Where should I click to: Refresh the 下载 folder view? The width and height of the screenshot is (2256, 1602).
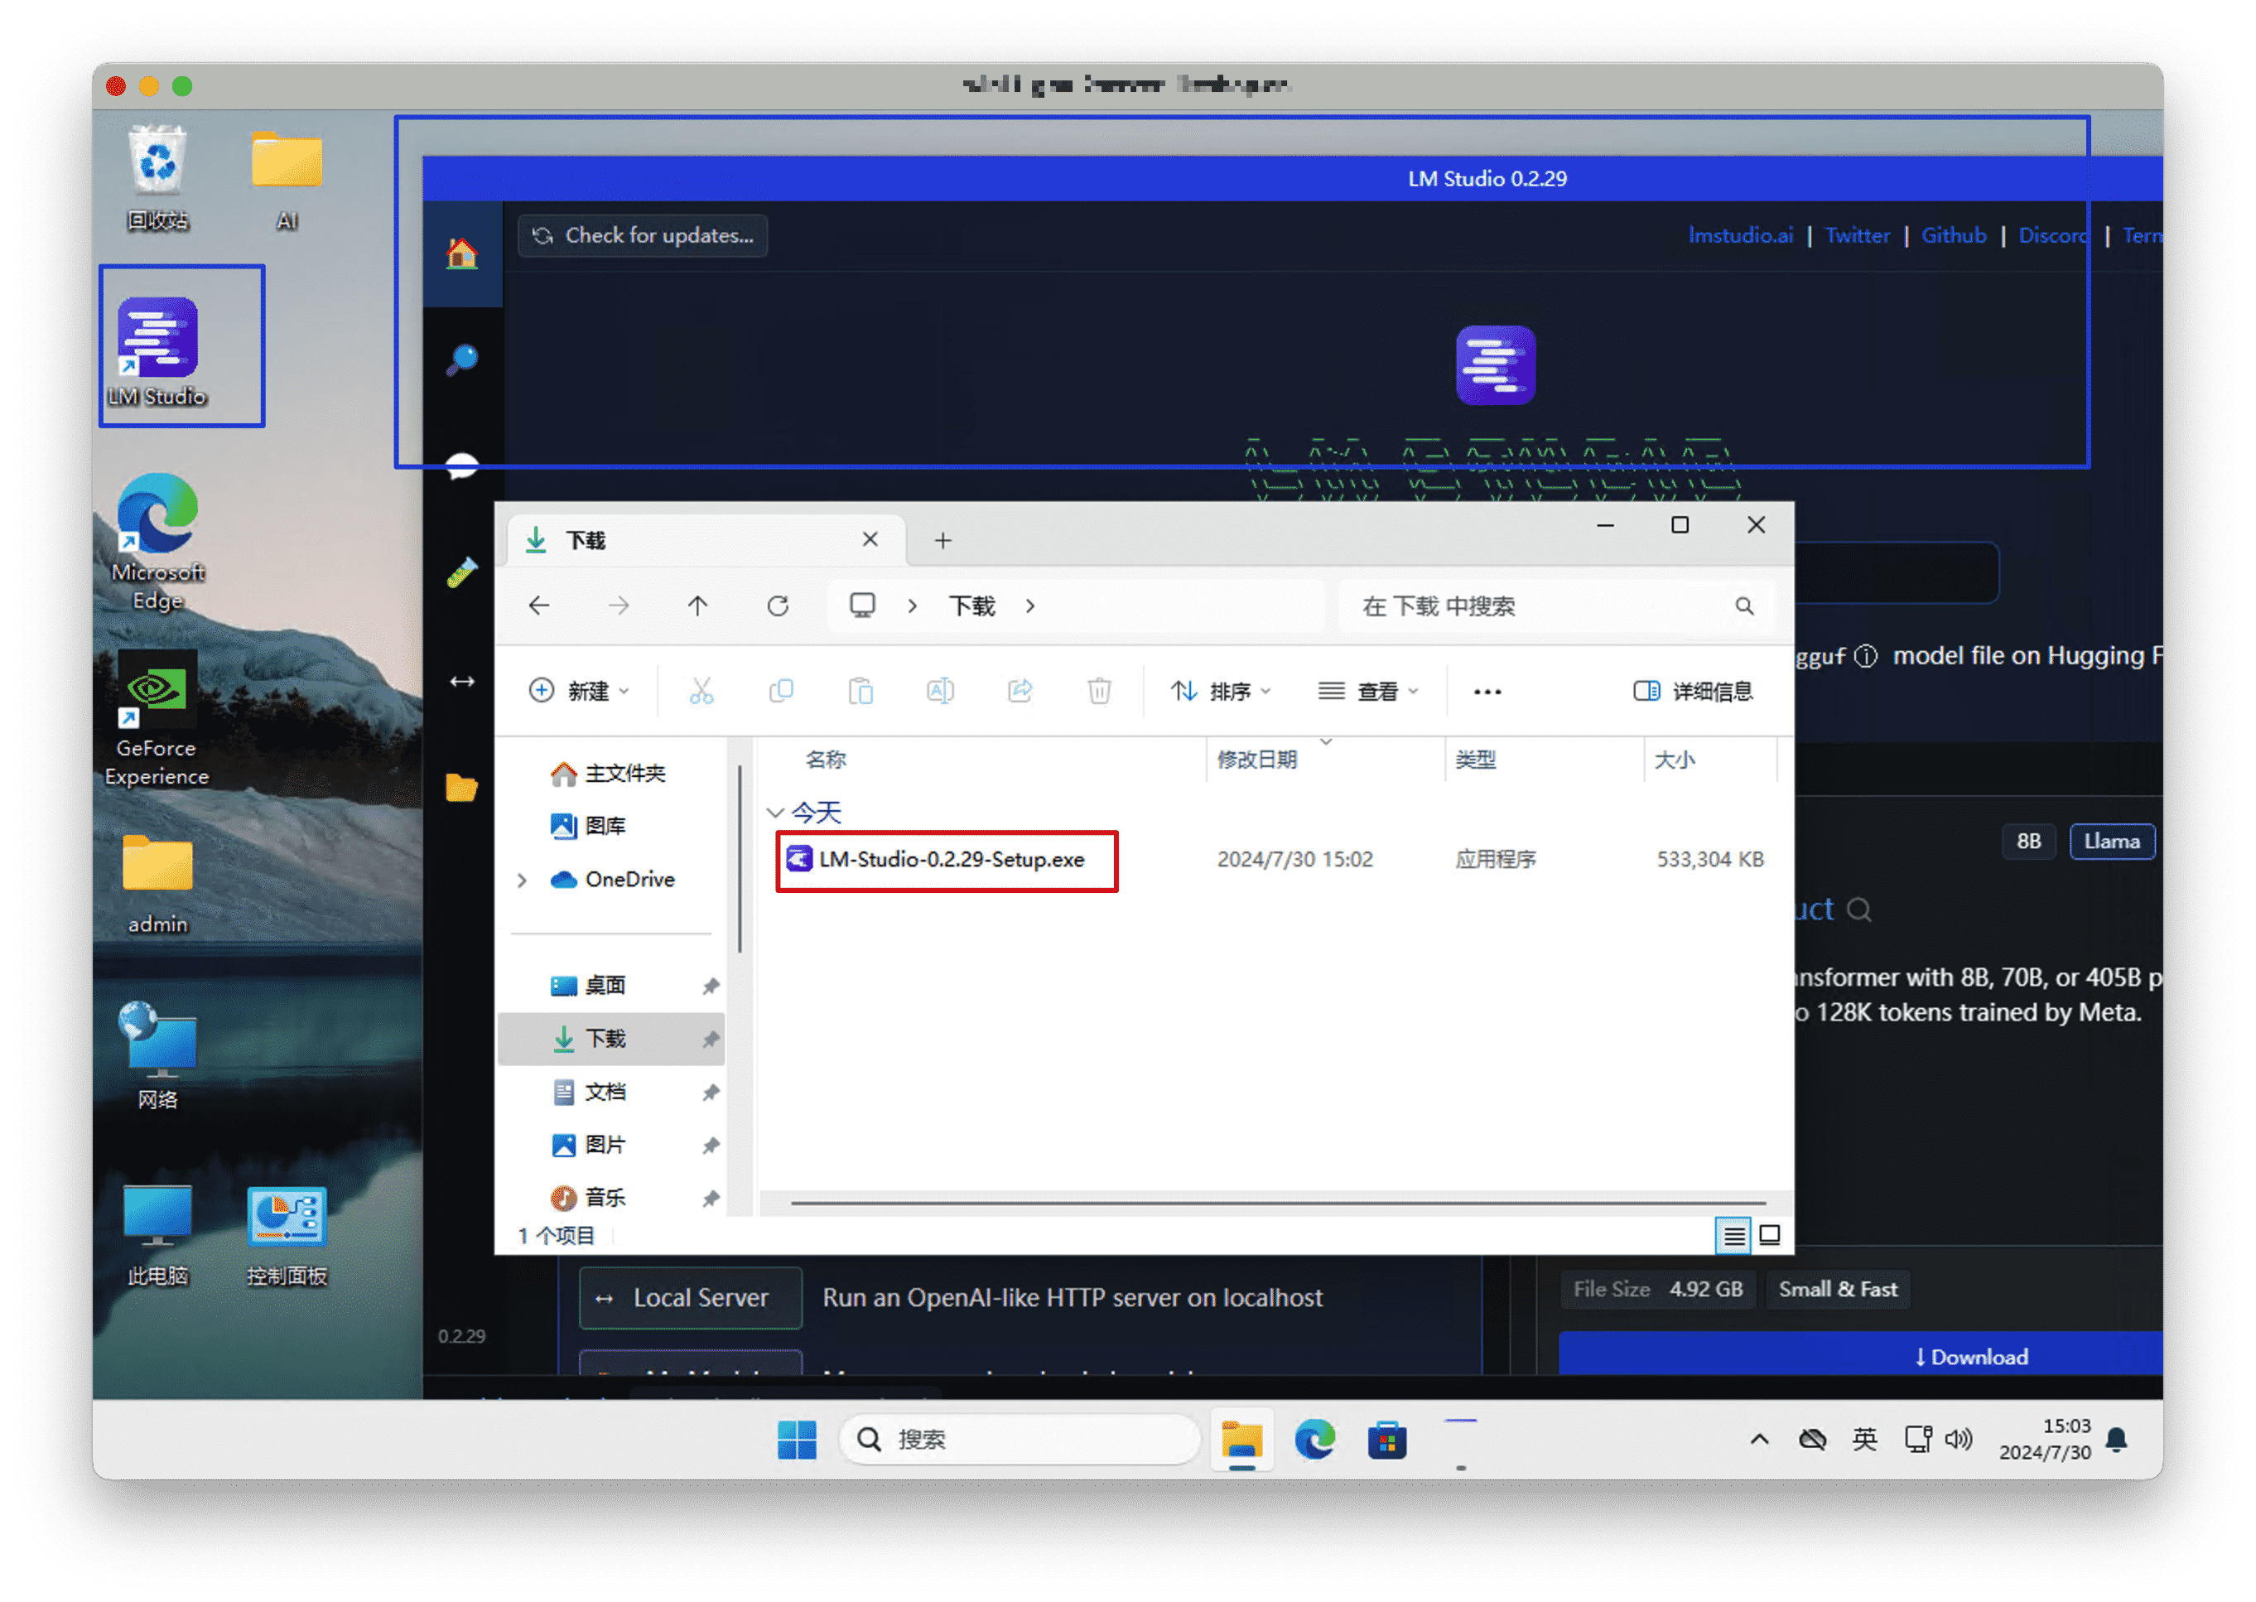click(778, 605)
